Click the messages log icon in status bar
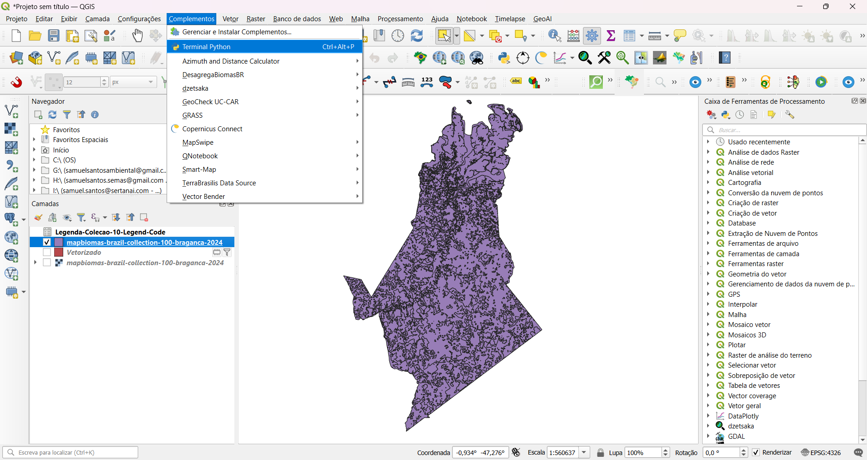 (x=858, y=452)
